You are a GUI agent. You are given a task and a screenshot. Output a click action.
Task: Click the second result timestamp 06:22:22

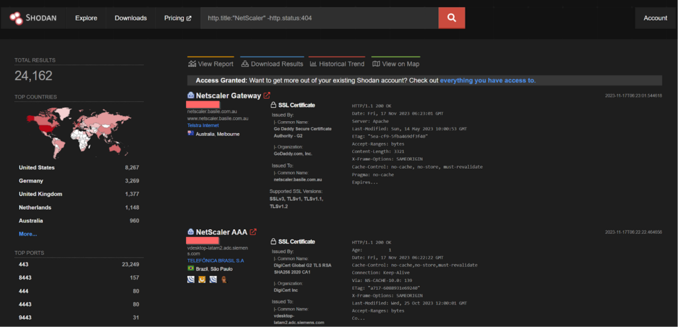coord(634,232)
